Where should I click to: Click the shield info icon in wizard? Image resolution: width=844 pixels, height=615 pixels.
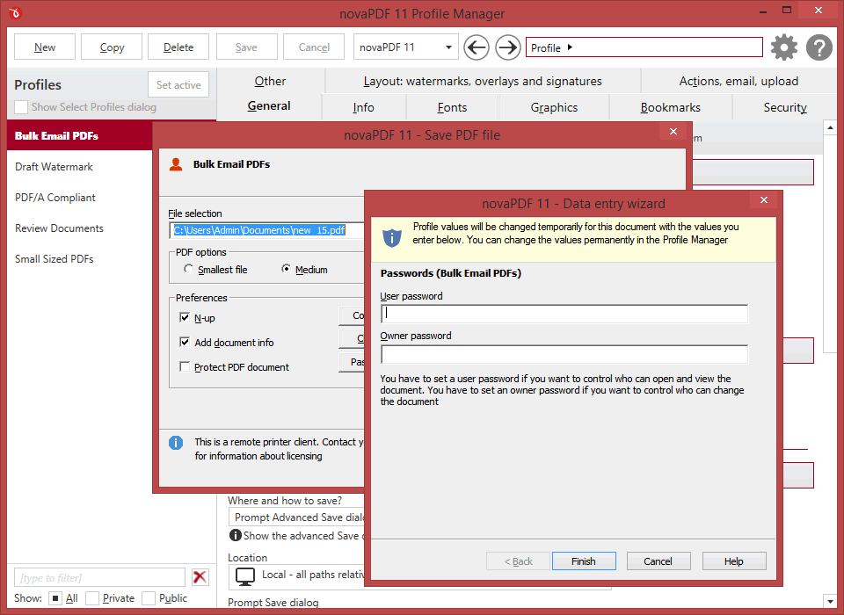point(392,236)
